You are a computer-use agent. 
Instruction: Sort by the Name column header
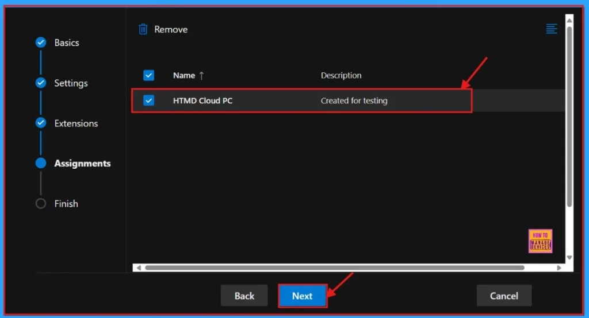pos(184,75)
